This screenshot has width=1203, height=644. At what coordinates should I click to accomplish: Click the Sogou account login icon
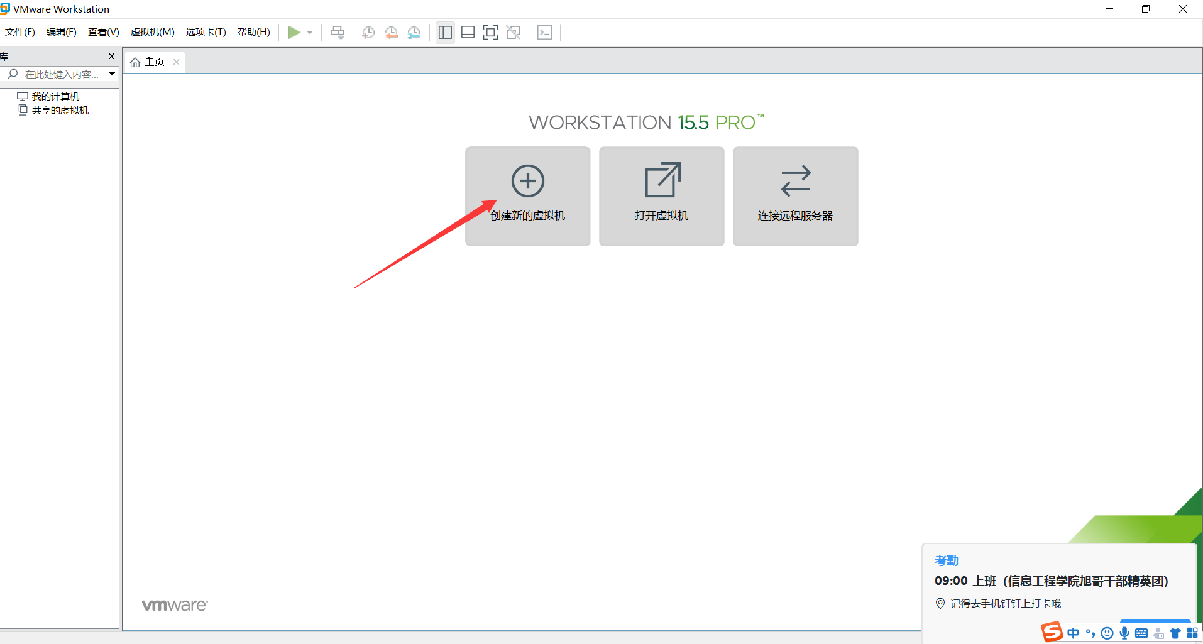1158,633
